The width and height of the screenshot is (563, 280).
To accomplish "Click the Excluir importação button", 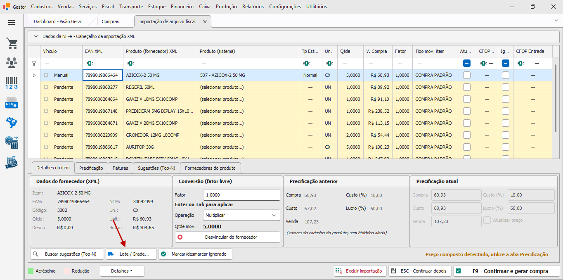I will point(360,271).
